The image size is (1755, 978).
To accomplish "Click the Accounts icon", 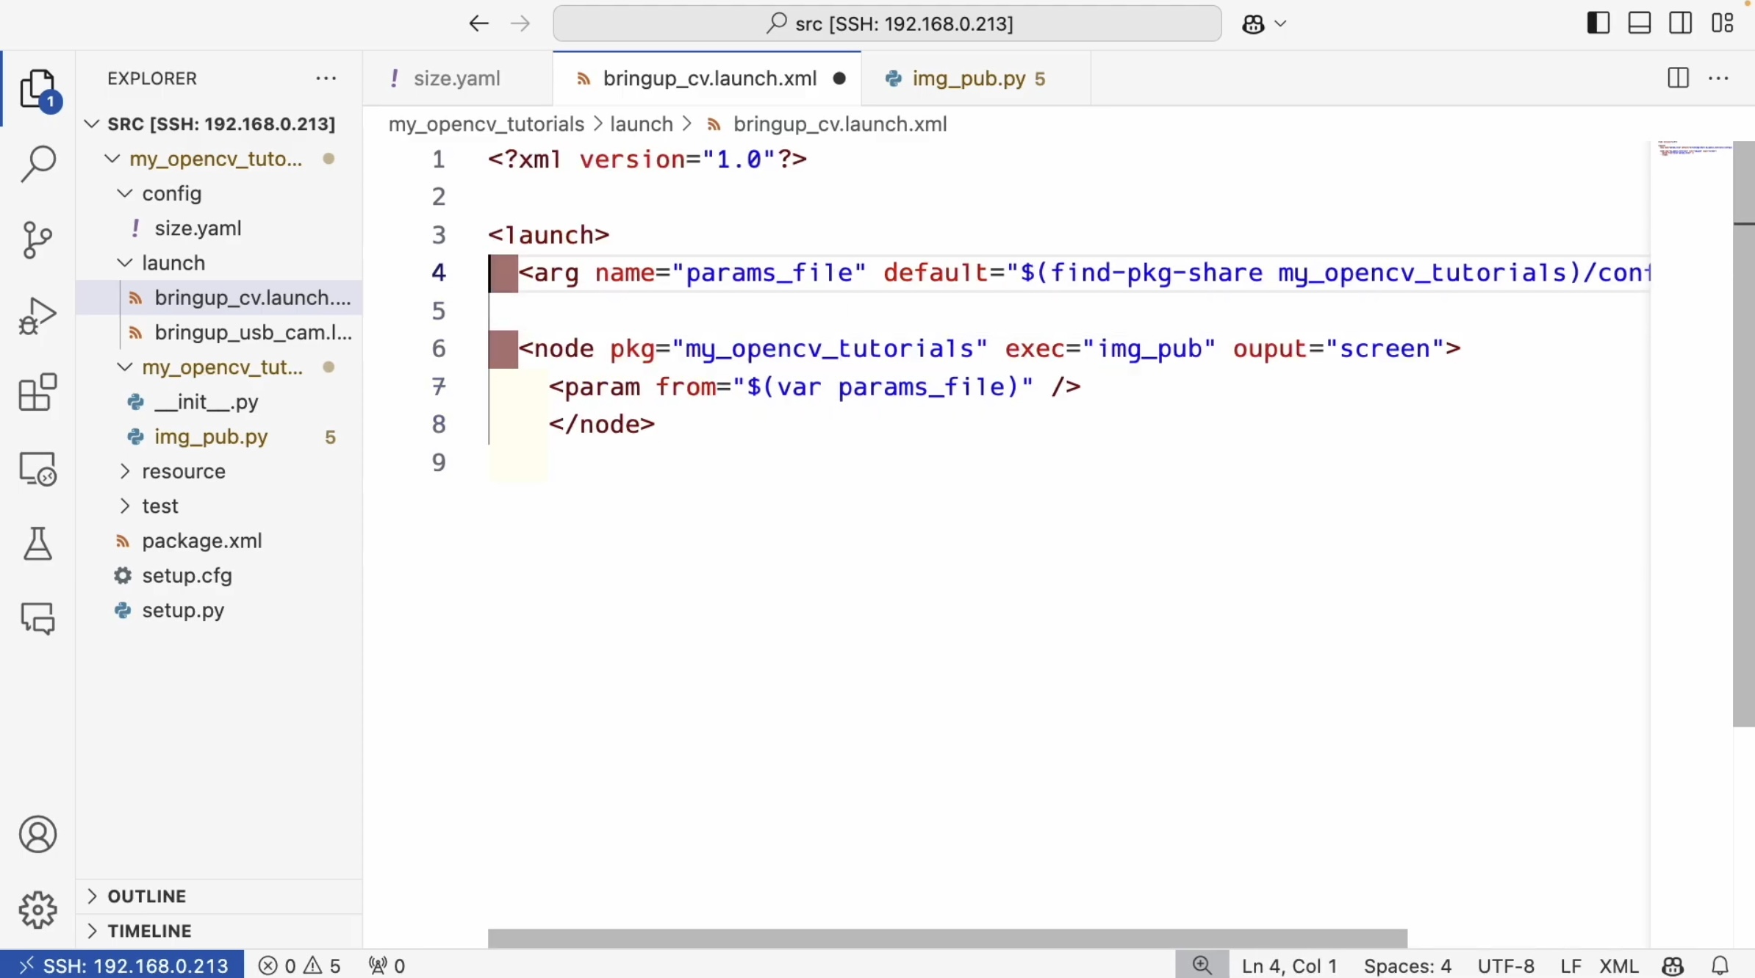I will click(37, 834).
